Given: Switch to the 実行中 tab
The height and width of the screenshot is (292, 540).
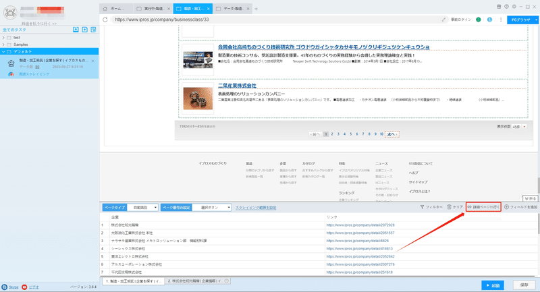Looking at the screenshot, I should pos(154,9).
